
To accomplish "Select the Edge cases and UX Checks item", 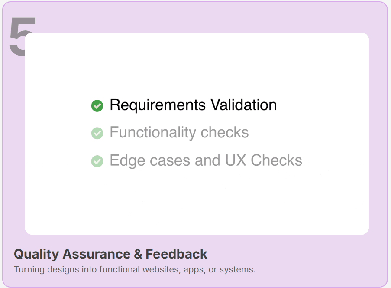I will tap(197, 160).
